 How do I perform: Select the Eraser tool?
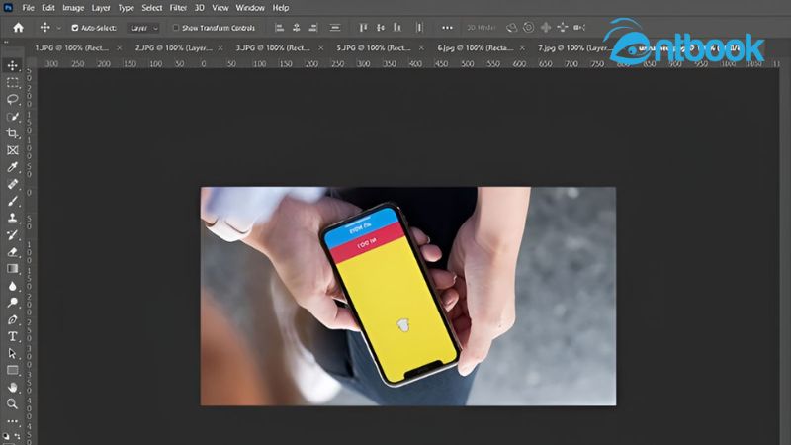[x=13, y=252]
